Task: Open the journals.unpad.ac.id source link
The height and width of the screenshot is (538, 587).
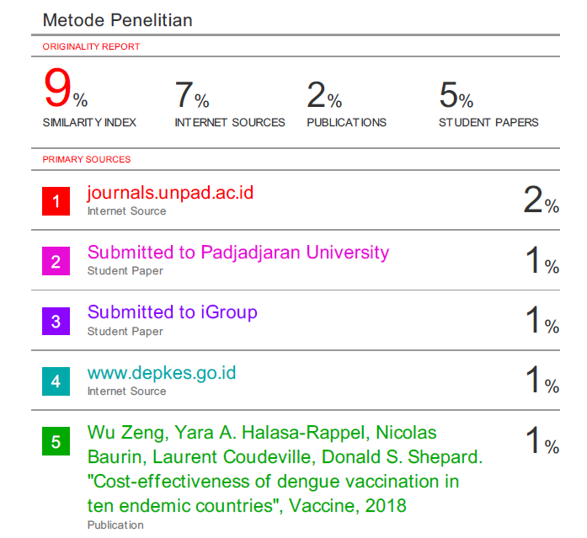Action: (170, 193)
